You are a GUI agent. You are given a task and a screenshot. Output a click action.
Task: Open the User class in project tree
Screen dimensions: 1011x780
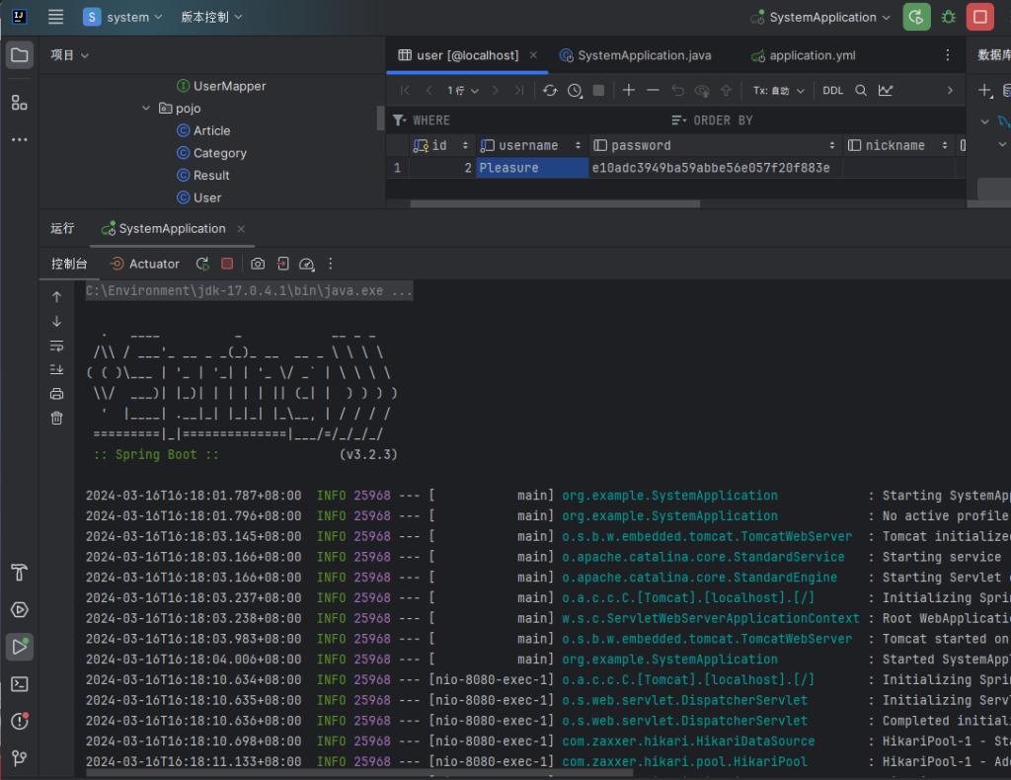pyautogui.click(x=207, y=197)
